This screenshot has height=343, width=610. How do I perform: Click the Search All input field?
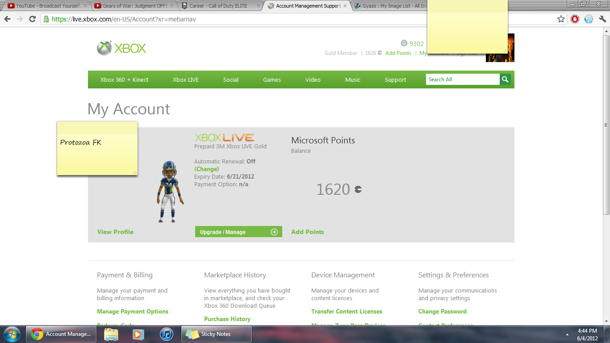pyautogui.click(x=463, y=79)
